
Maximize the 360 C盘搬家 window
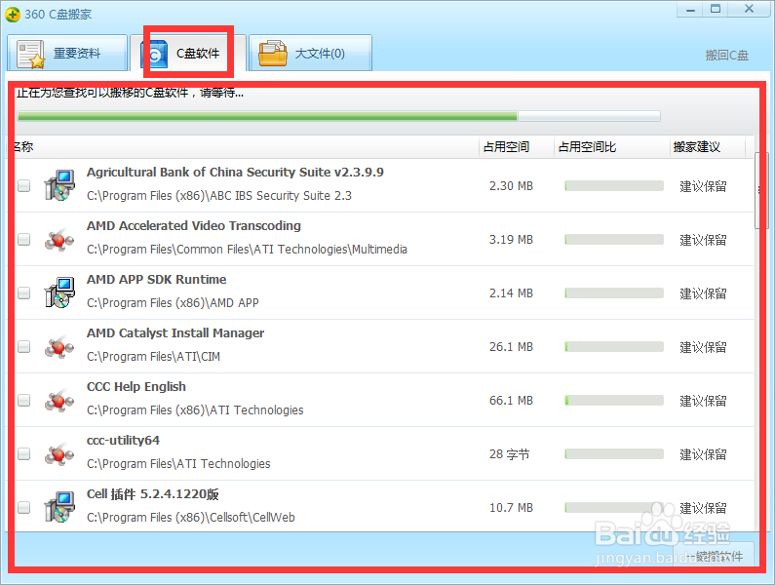(716, 10)
